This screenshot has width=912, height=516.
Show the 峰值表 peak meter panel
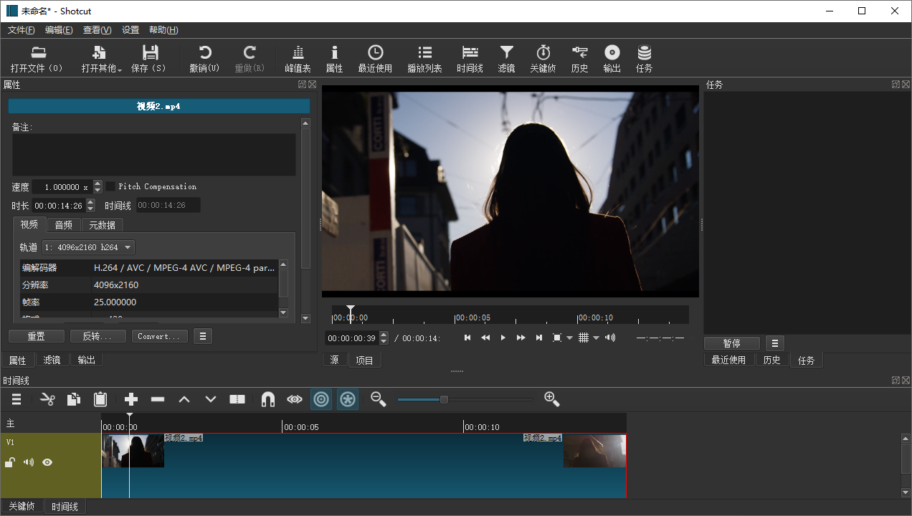tap(298, 59)
